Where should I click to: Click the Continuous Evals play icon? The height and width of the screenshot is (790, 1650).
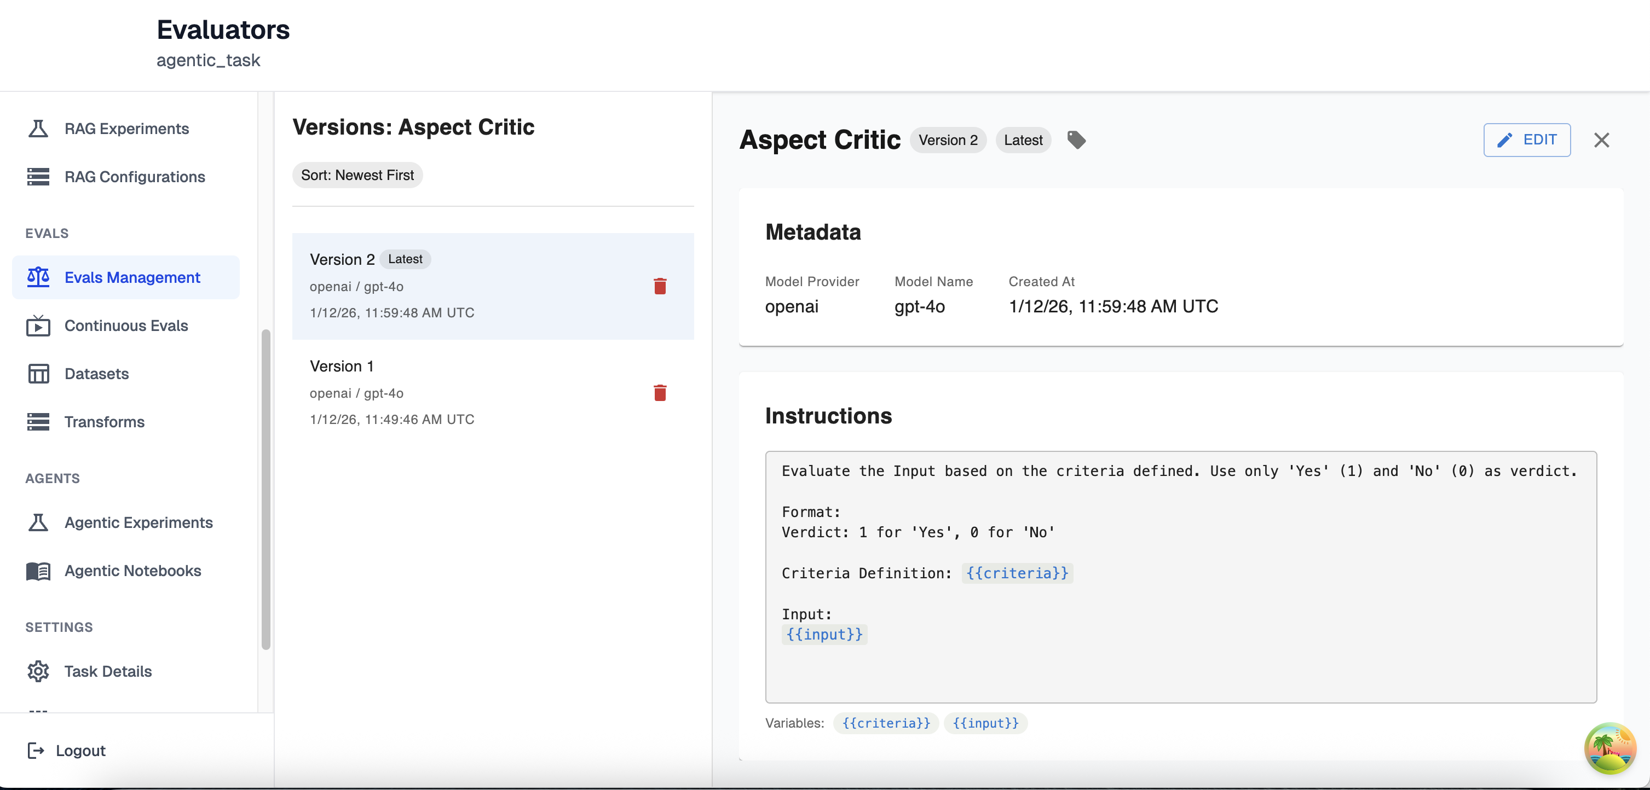(38, 326)
